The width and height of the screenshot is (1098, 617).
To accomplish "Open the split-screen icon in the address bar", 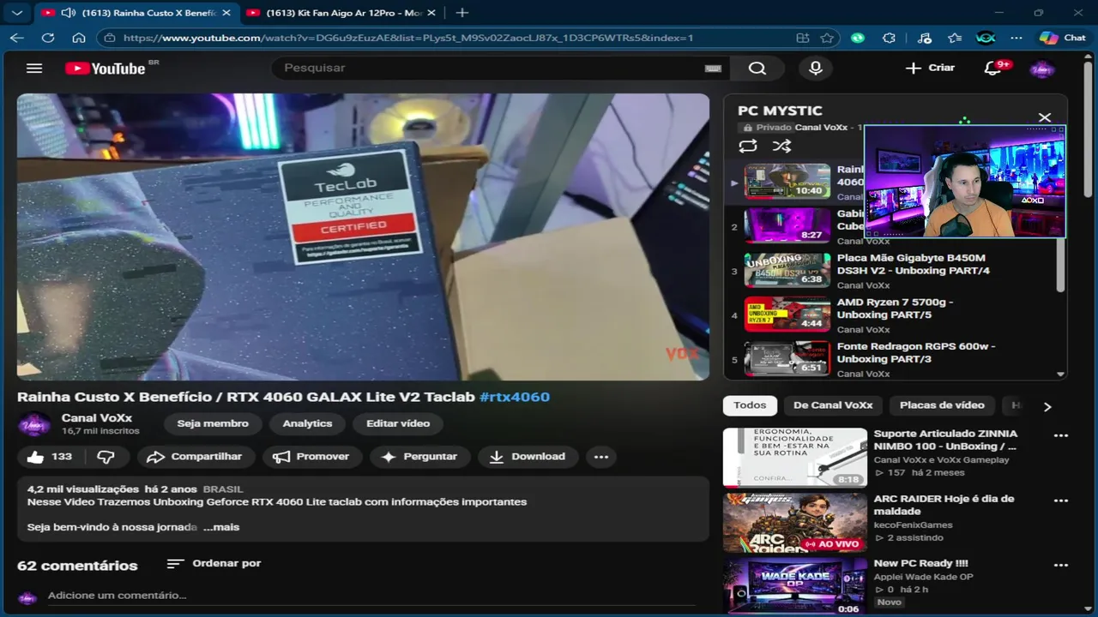I will click(803, 38).
